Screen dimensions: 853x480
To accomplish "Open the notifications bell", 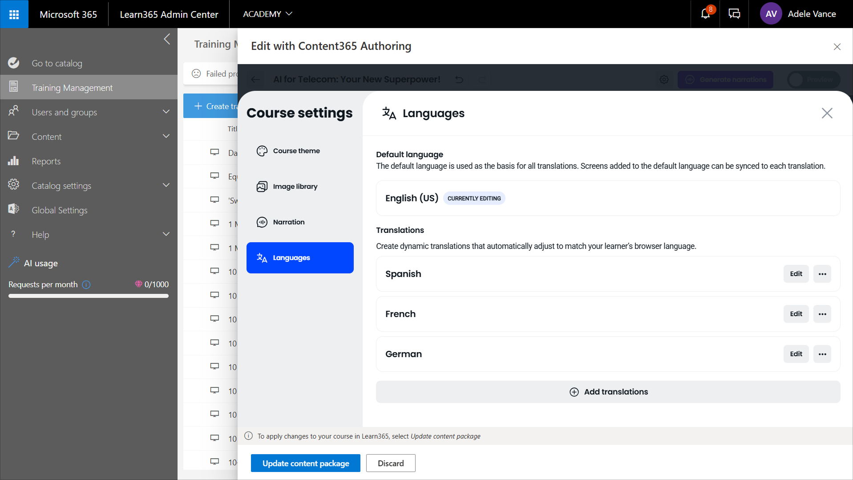I will click(x=705, y=14).
